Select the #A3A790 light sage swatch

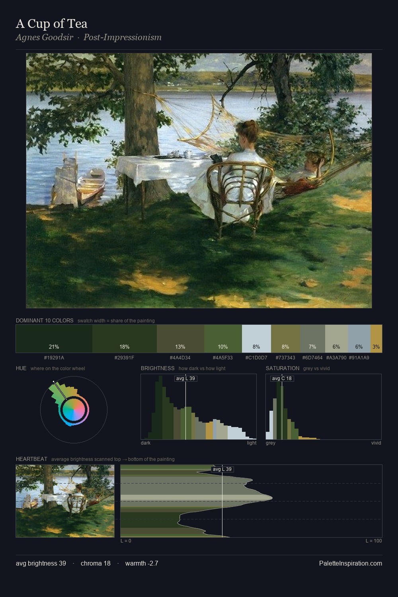pyautogui.click(x=336, y=339)
